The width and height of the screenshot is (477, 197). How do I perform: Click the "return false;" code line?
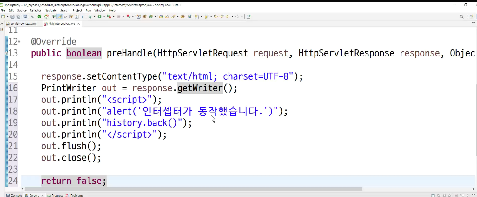74,181
